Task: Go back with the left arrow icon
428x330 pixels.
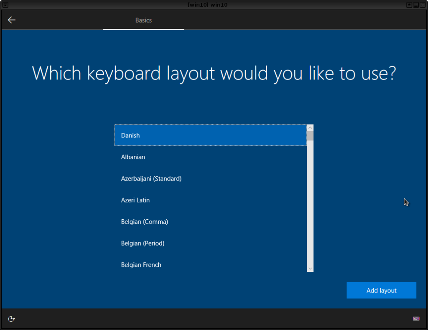Action: click(11, 20)
